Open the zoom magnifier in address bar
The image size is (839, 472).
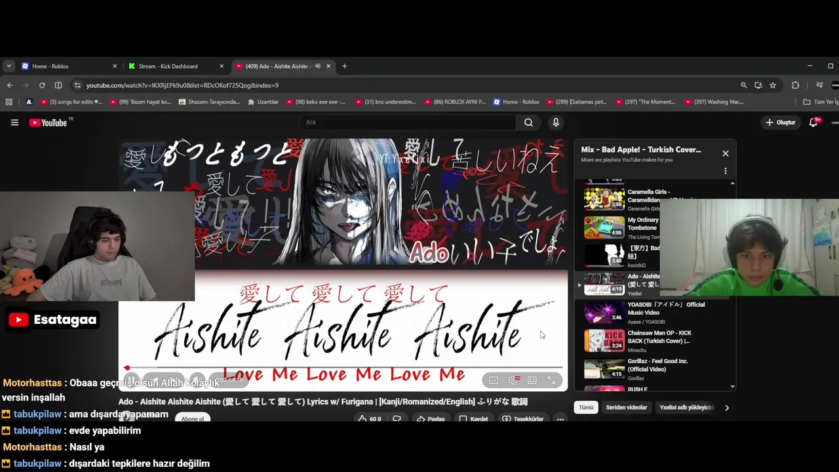pyautogui.click(x=743, y=85)
